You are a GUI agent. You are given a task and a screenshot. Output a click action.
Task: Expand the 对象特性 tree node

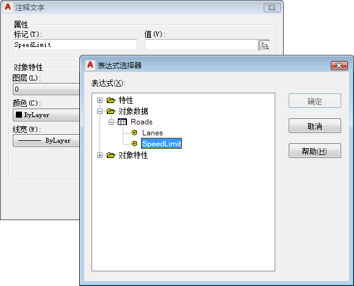coord(99,155)
